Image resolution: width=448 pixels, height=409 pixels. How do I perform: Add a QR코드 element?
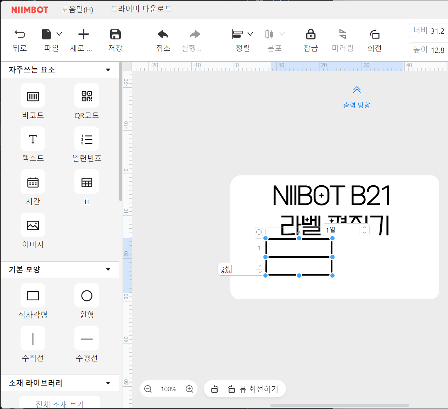click(x=87, y=96)
